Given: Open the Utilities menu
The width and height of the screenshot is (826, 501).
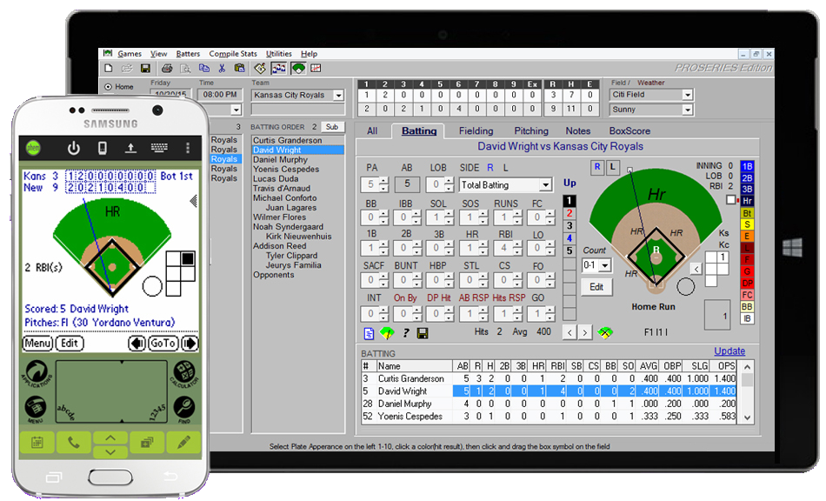Looking at the screenshot, I should (x=279, y=54).
